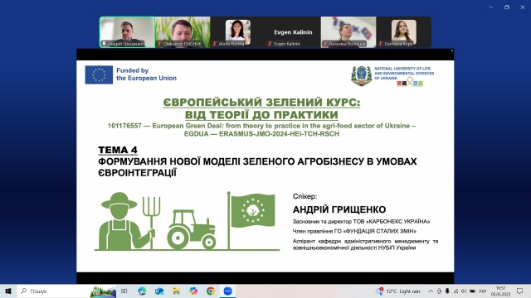The image size is (531, 298).
Task: Open File Explorer from the taskbar
Action: tap(176, 291)
